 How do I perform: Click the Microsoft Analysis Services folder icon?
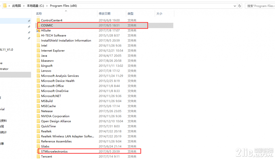click(x=38, y=76)
